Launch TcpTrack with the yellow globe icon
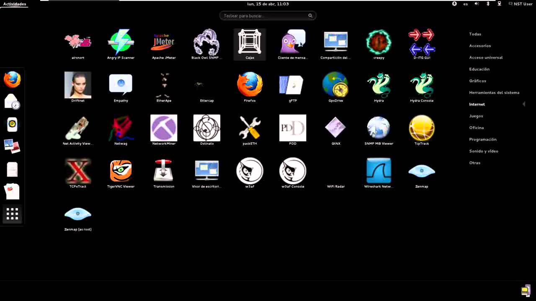This screenshot has width=536, height=301. click(x=422, y=130)
